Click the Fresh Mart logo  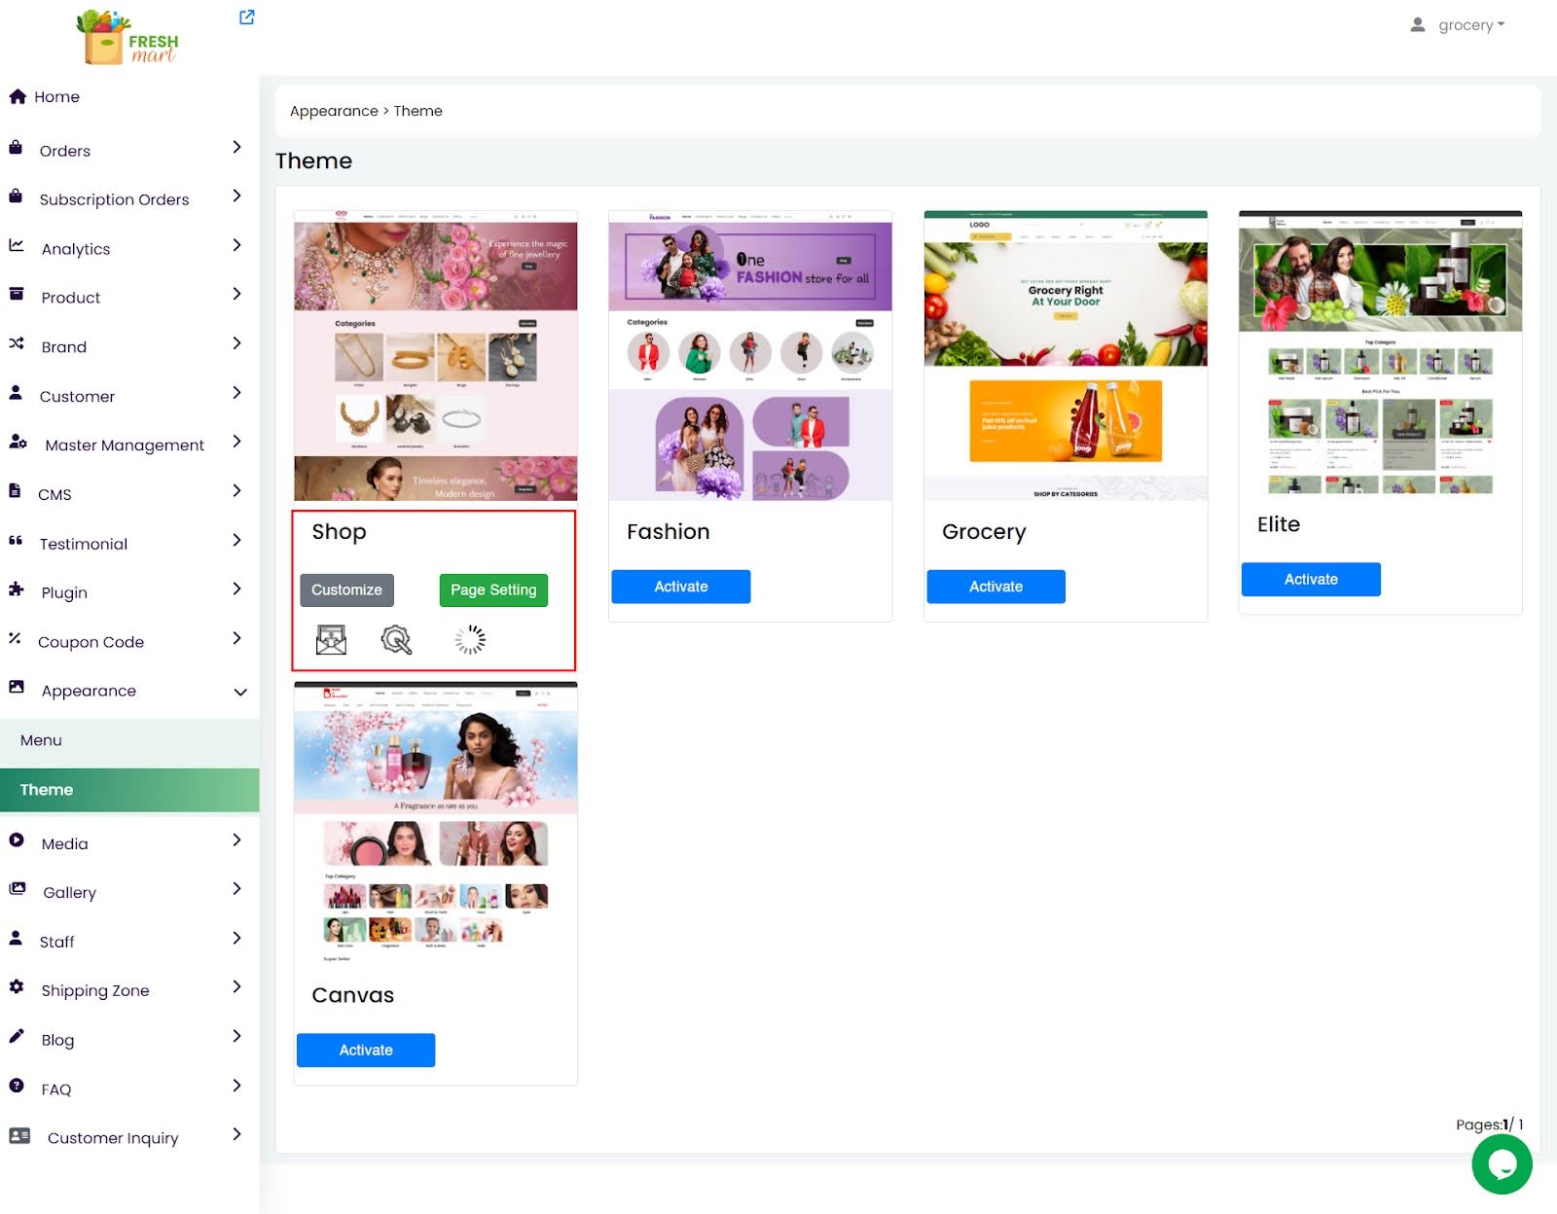point(128,38)
